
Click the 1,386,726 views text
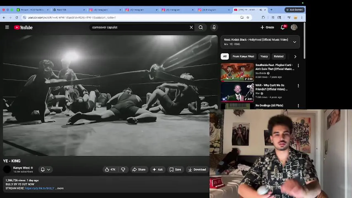coord(15,180)
